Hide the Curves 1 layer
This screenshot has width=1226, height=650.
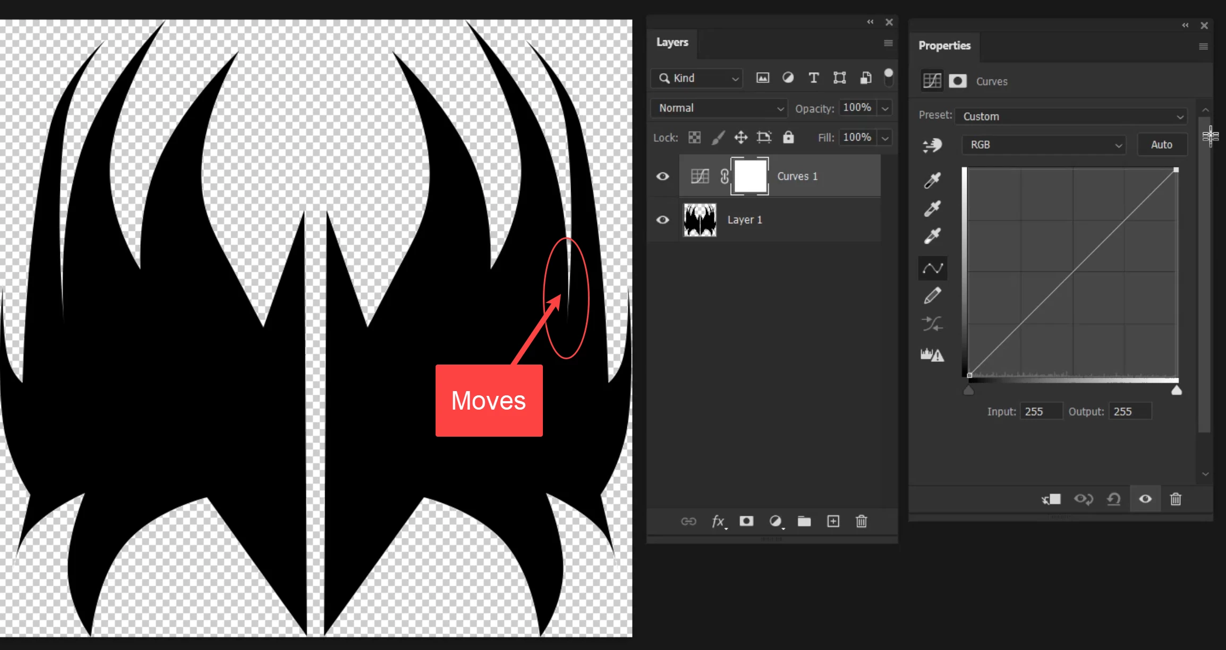pyautogui.click(x=662, y=176)
